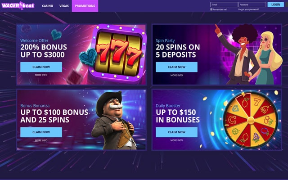The image size is (288, 180).
Task: Claim the Spin Party offer
Action: (176, 67)
